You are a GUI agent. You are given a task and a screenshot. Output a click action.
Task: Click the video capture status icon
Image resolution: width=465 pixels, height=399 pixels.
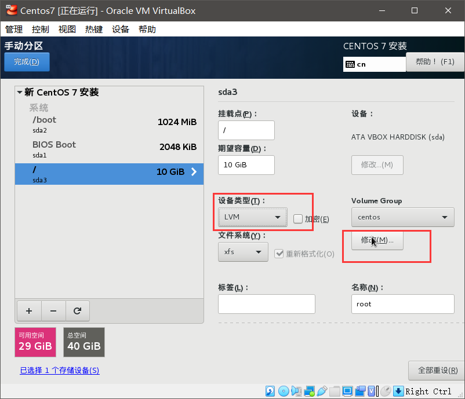[x=360, y=391]
